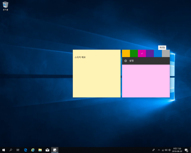Click the Sticky Notes taskbar icon
This screenshot has height=153, width=191.
(55, 150)
